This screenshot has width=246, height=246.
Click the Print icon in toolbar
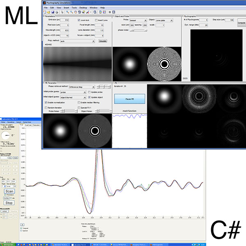(x=57, y=12)
